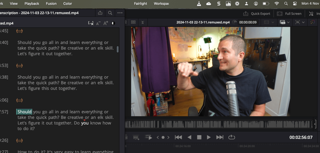Click the highlighted word 'Should' in transcript
The height and width of the screenshot is (153, 320).
(x=24, y=112)
